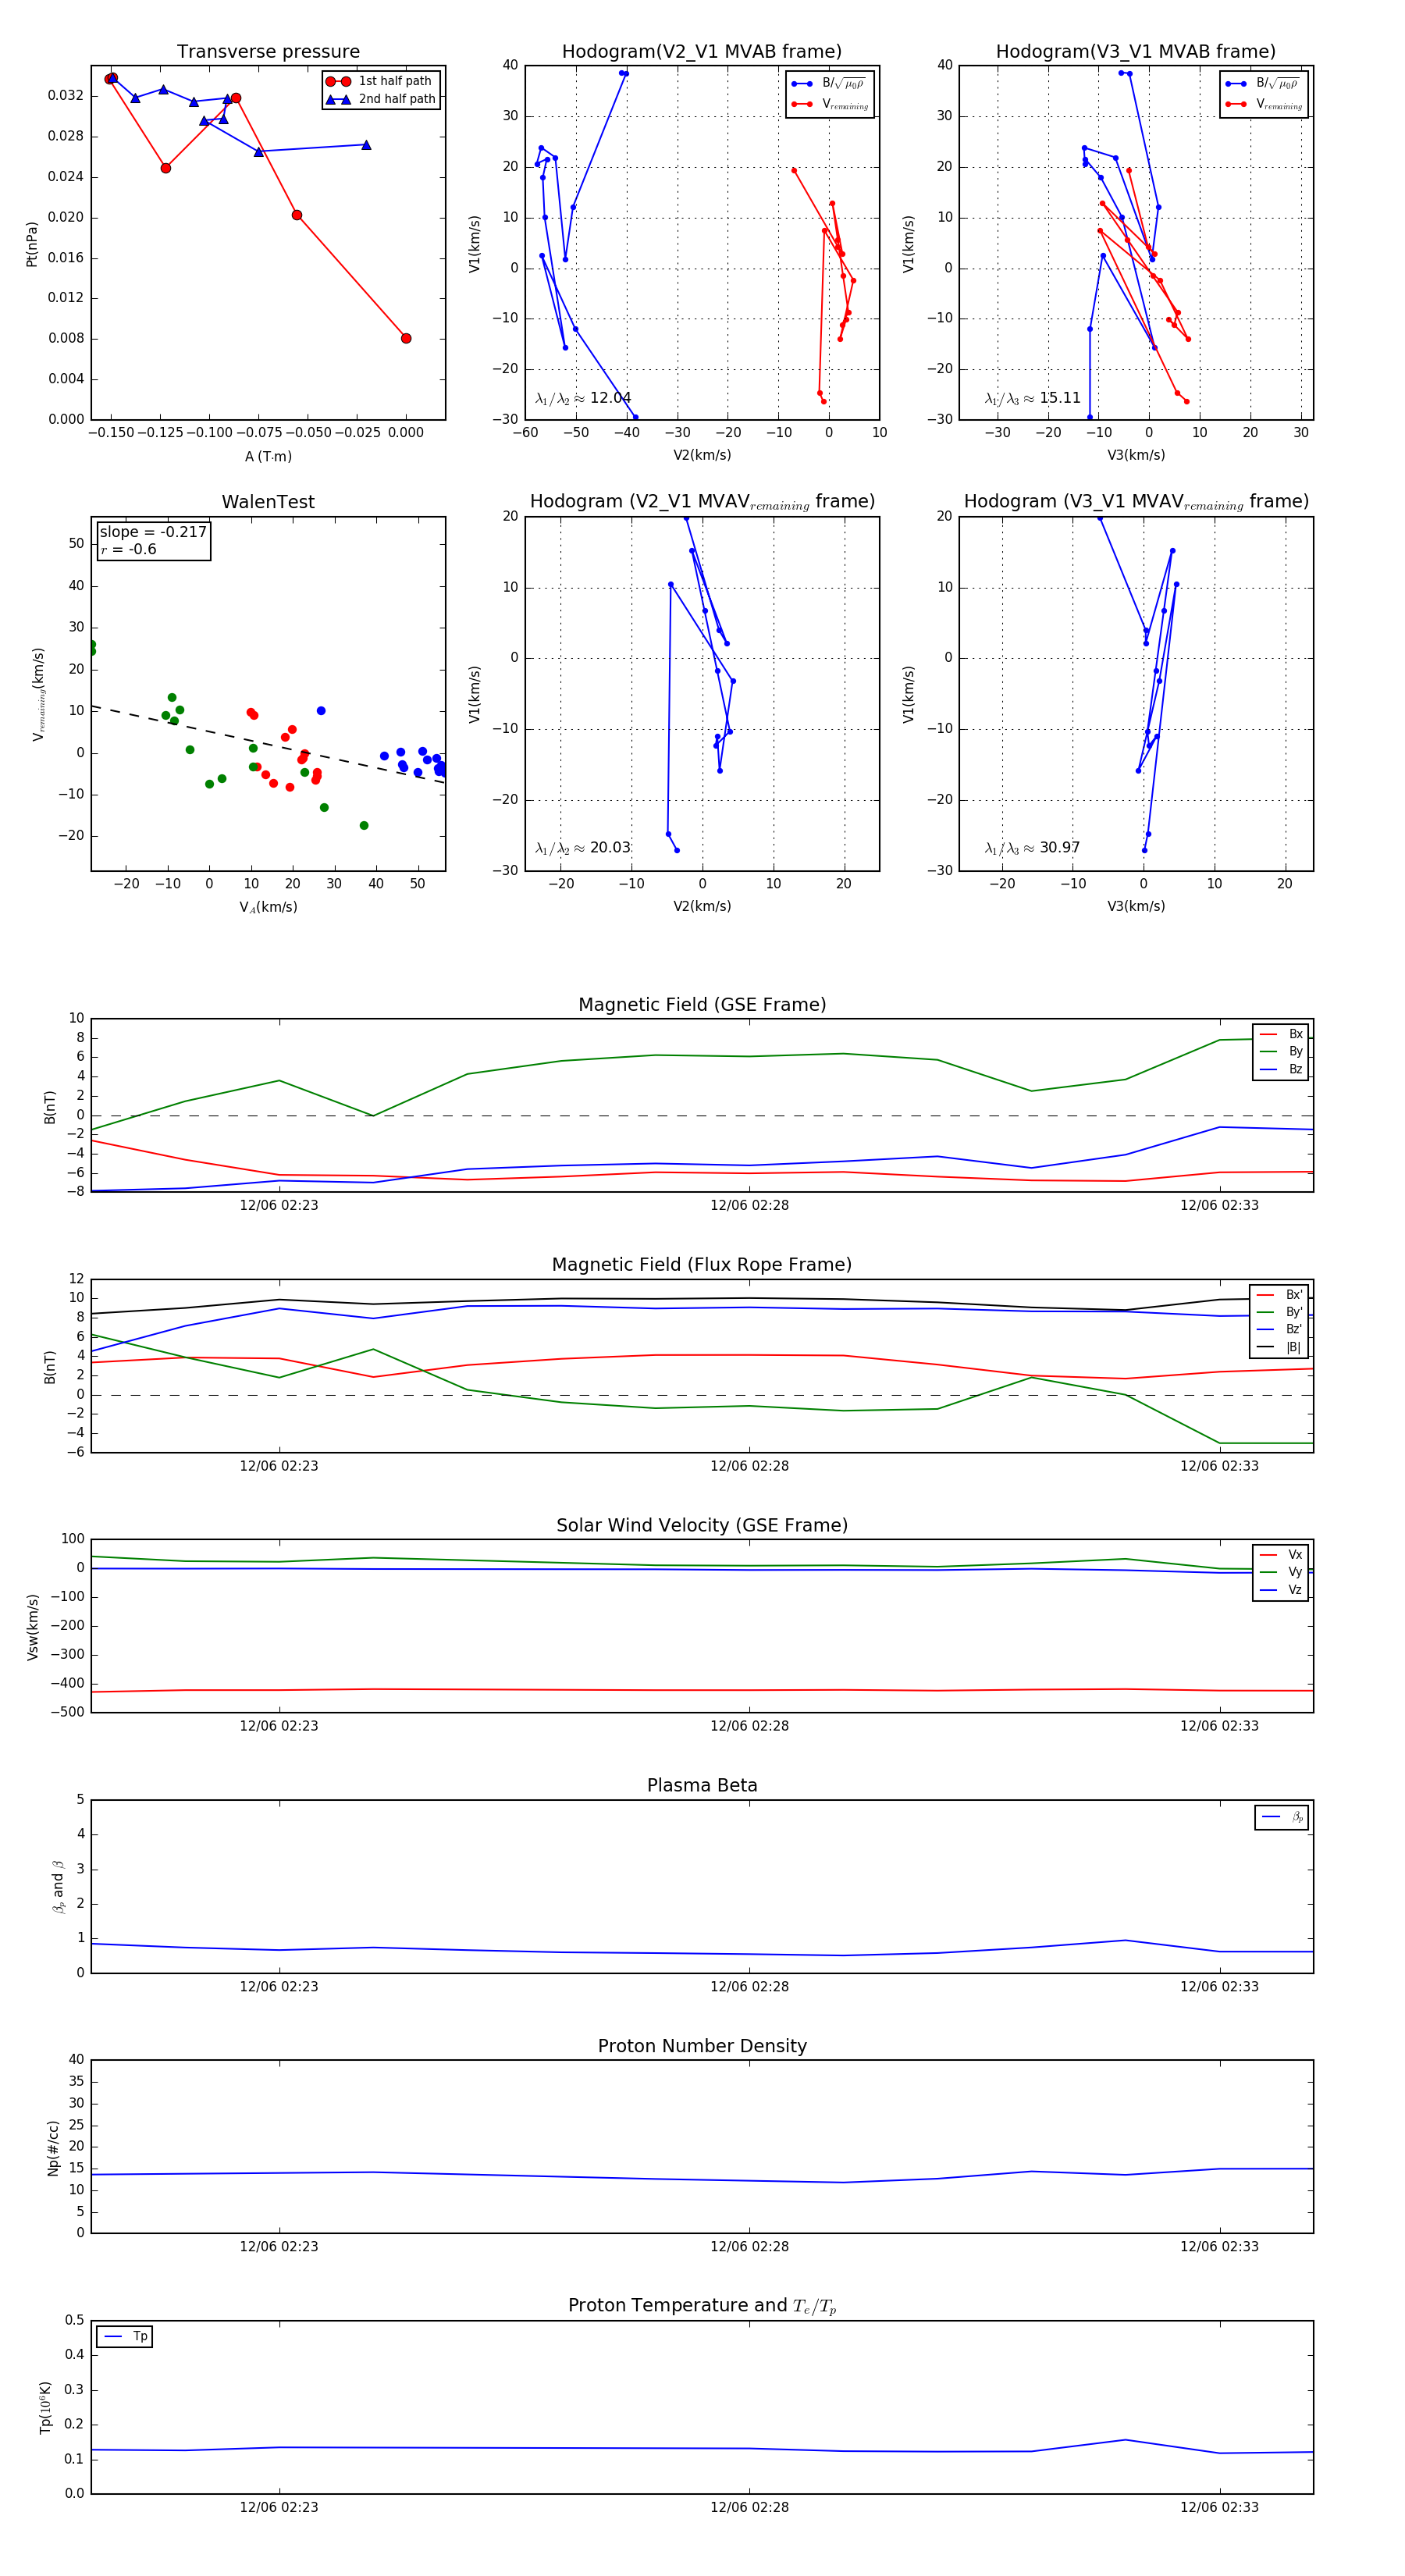This screenshot has height=2576, width=1405.
Task: Click the "12/06 02:33" tick under Proton Temperature
Action: [1219, 2507]
